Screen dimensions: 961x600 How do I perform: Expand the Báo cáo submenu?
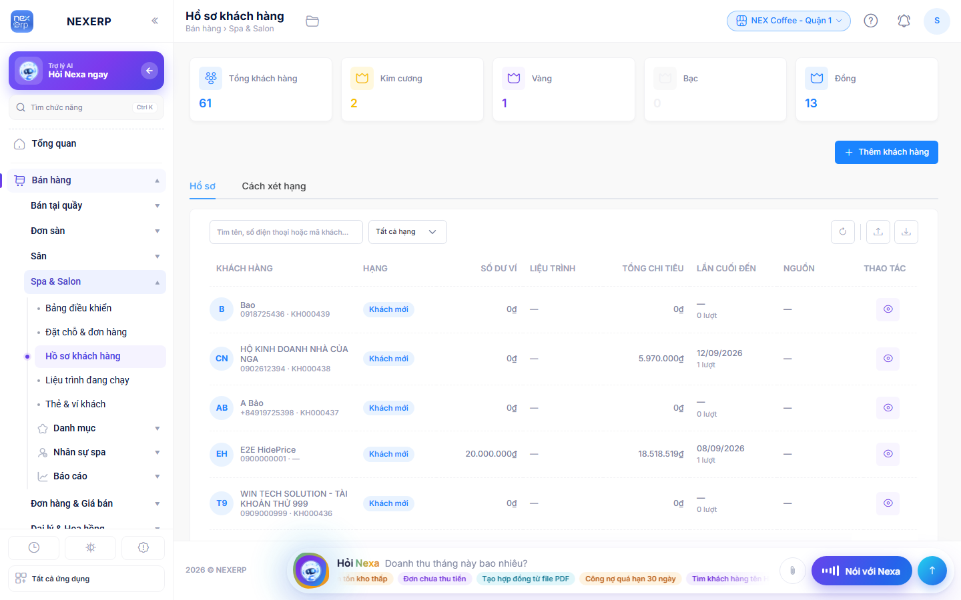(100, 476)
